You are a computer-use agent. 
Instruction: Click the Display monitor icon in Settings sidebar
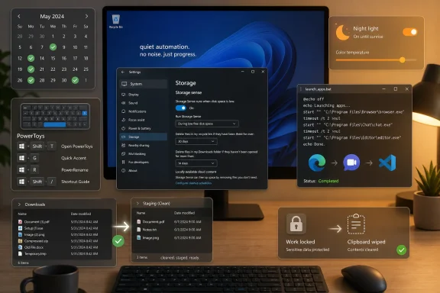pos(124,95)
